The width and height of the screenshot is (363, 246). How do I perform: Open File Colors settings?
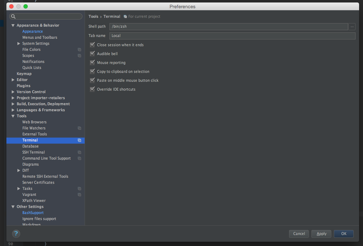click(x=31, y=49)
